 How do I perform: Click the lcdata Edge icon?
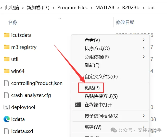pos(6,119)
